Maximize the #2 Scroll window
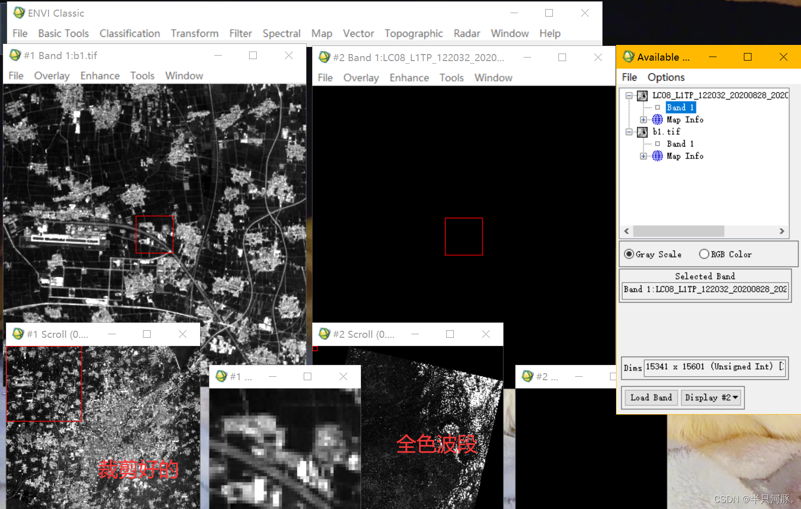 click(450, 334)
